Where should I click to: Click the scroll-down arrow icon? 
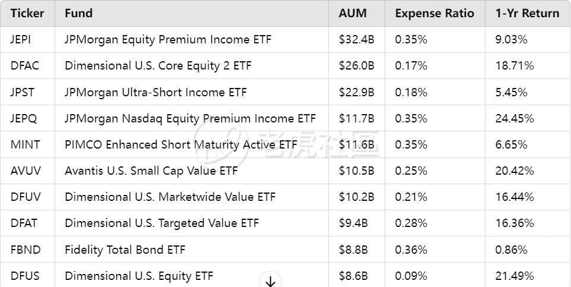coord(271,281)
